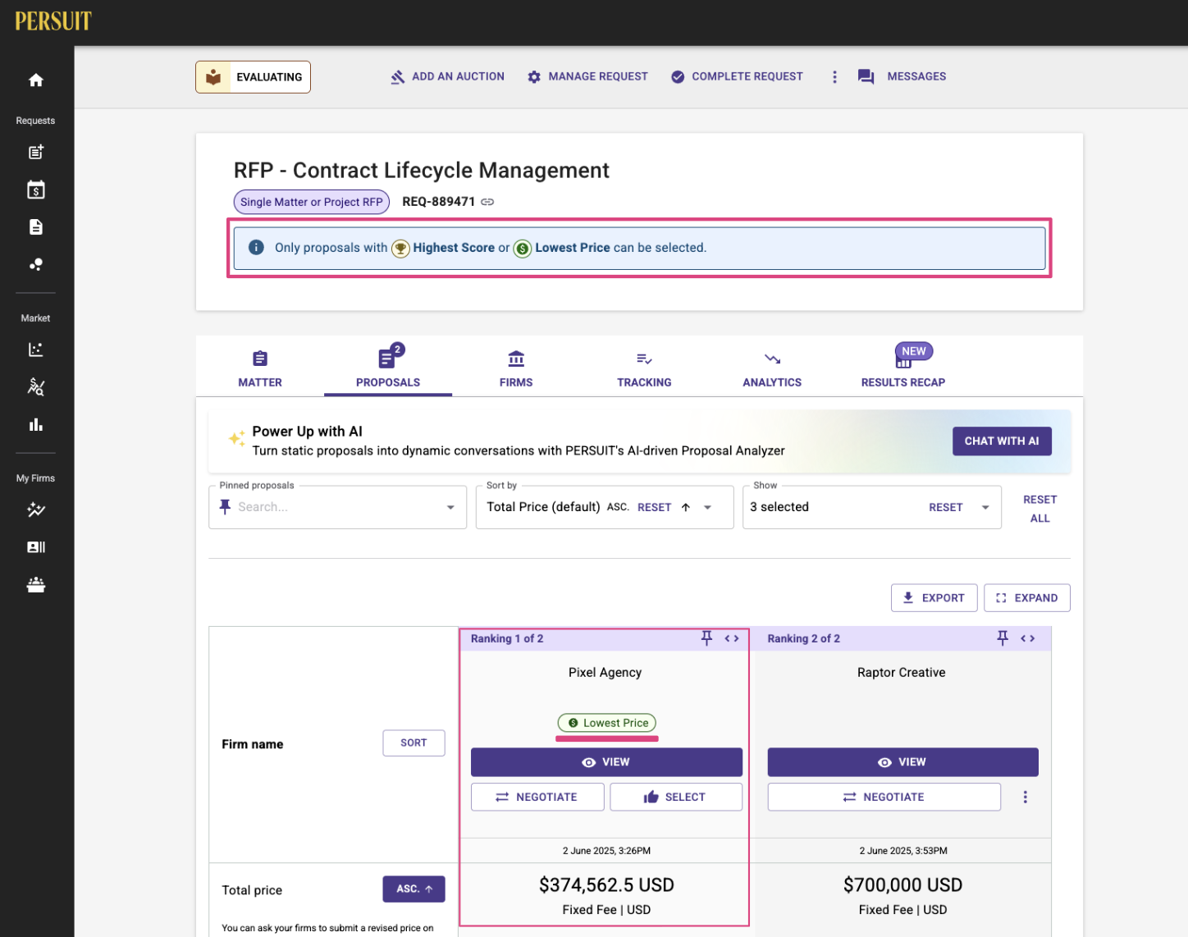Click Add an Auction
The width and height of the screenshot is (1188, 937).
pyautogui.click(x=447, y=76)
